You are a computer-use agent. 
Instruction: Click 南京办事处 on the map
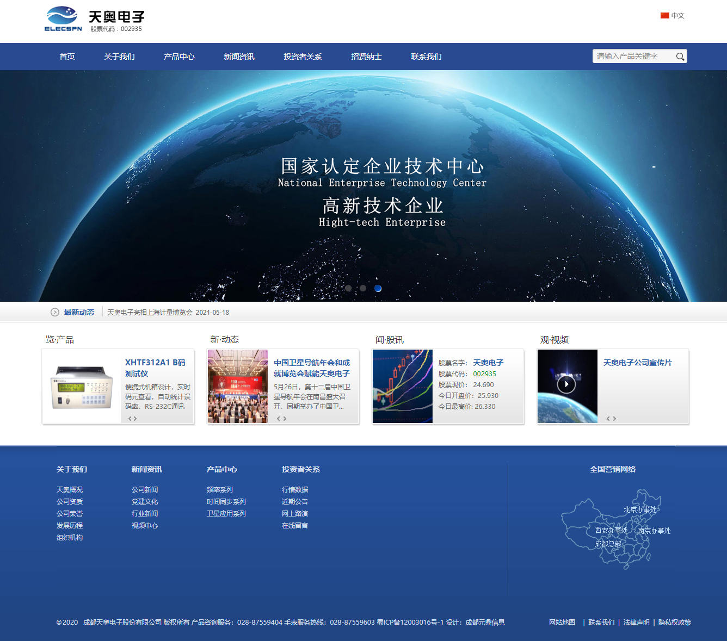tap(655, 531)
